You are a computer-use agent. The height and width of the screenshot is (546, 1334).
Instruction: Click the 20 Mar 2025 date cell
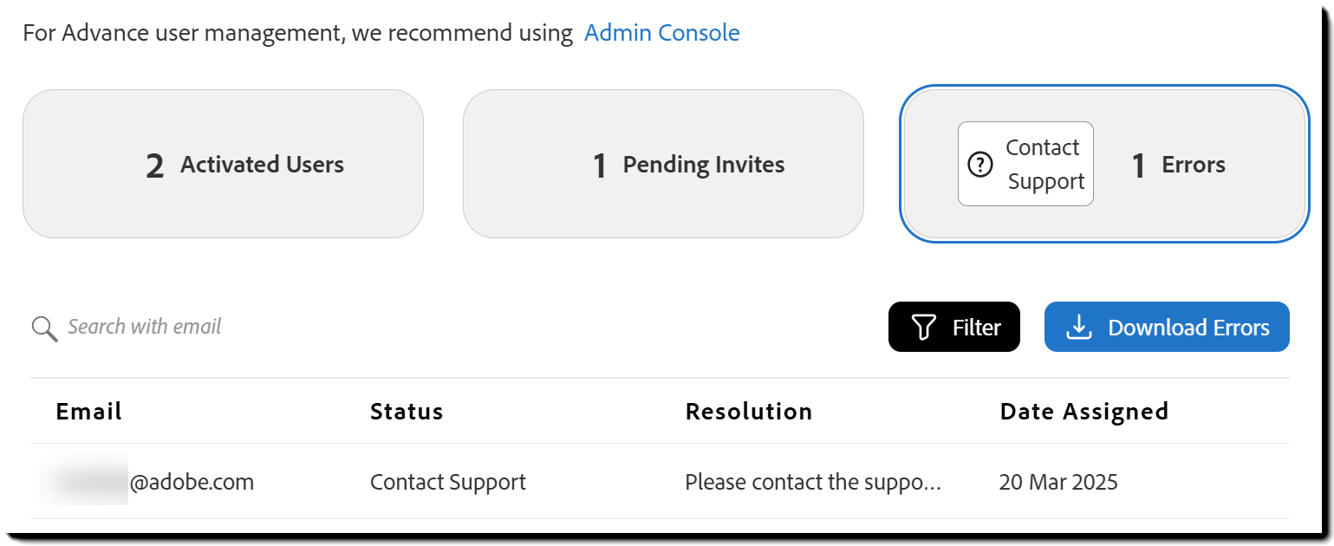click(x=1057, y=482)
